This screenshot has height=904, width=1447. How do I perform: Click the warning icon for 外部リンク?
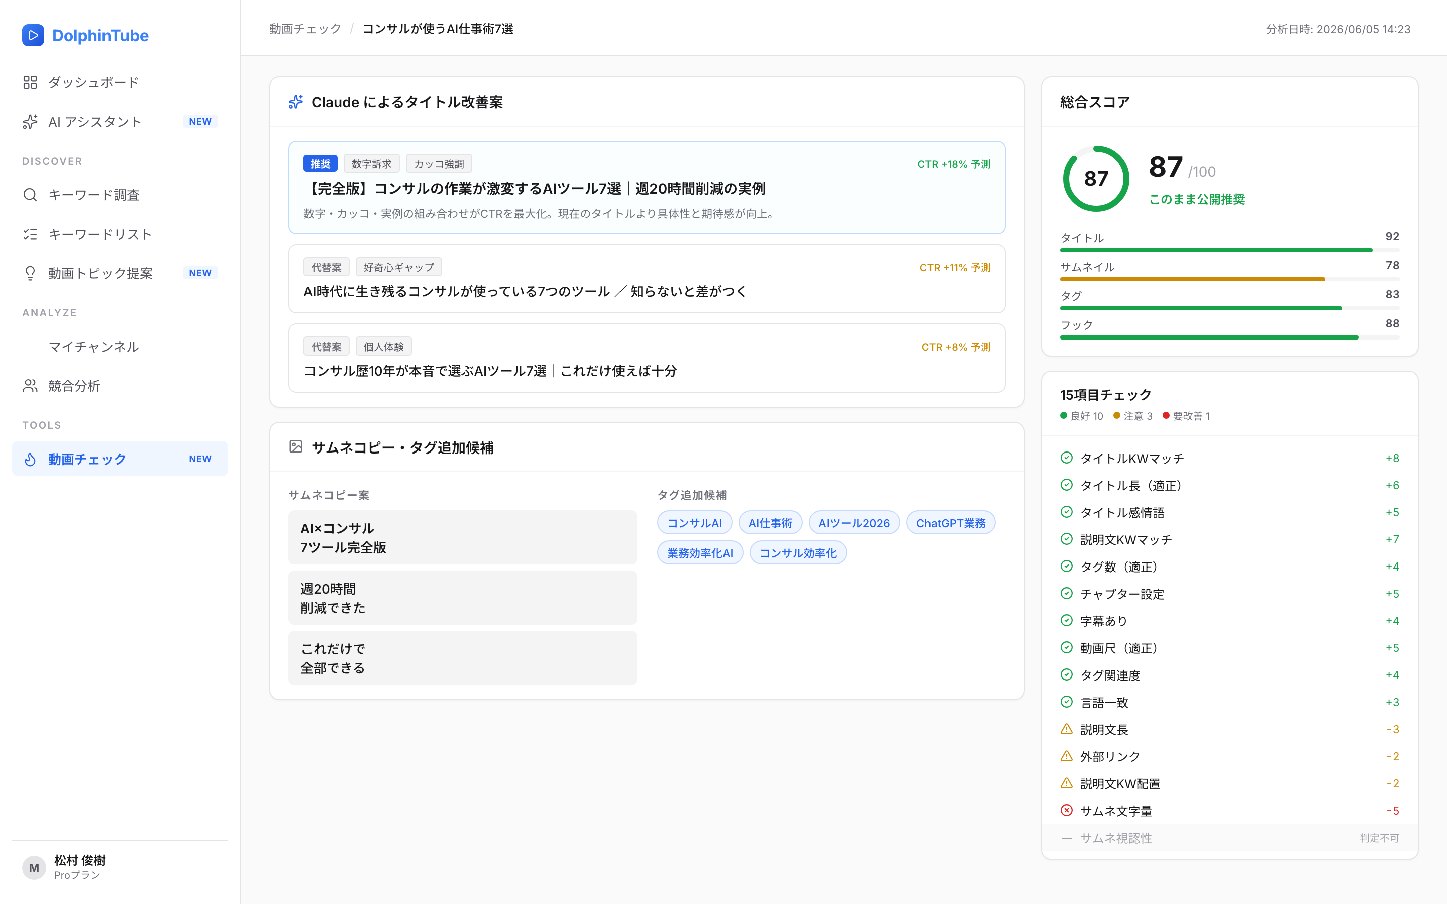tap(1067, 756)
